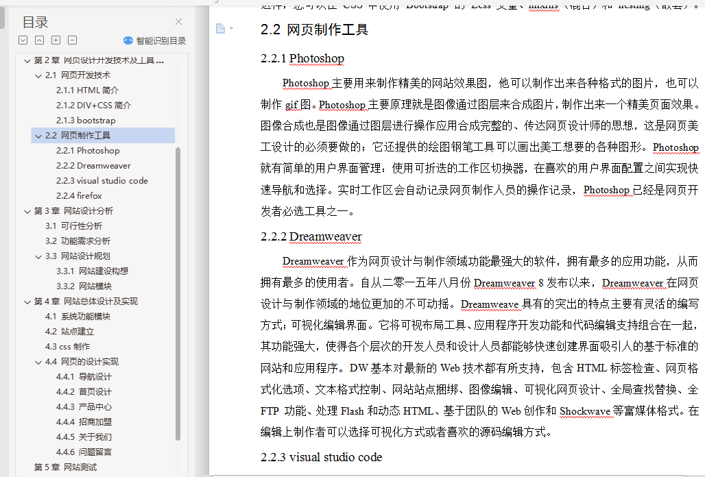This screenshot has height=477, width=705.
Task: Click the minus box icon in 目录 pane
Action: tap(72, 40)
